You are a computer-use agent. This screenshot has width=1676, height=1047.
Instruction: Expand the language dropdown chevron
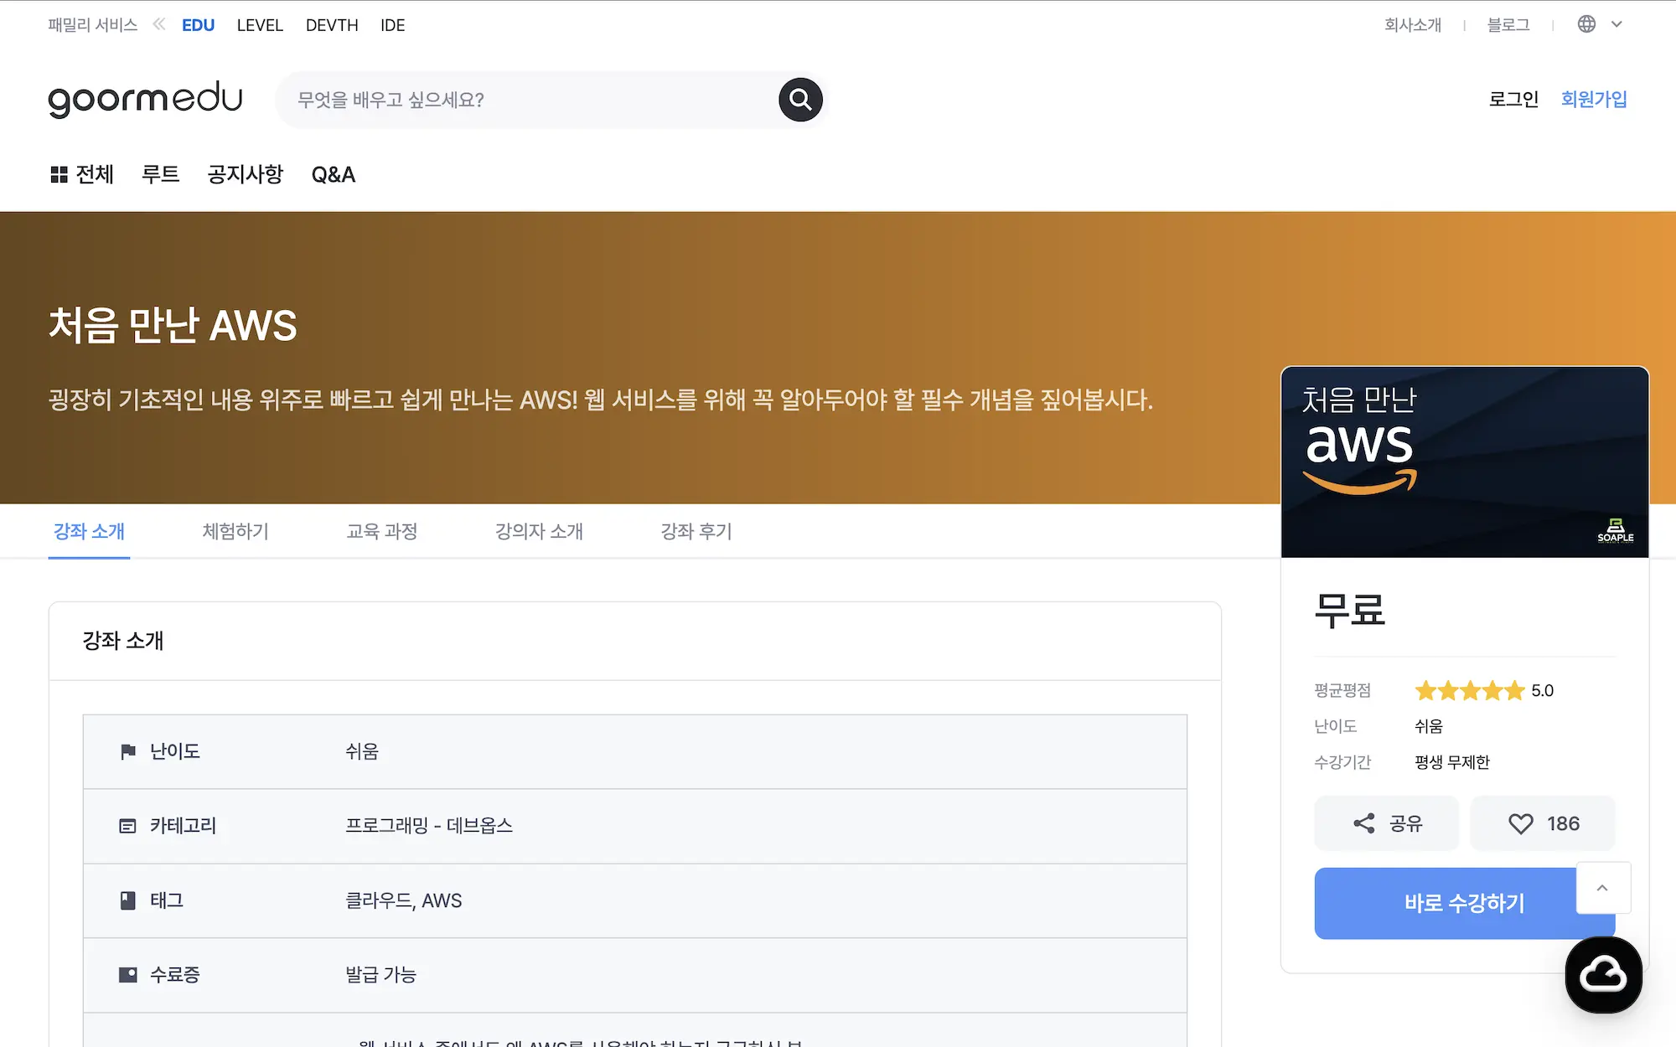coord(1617,24)
